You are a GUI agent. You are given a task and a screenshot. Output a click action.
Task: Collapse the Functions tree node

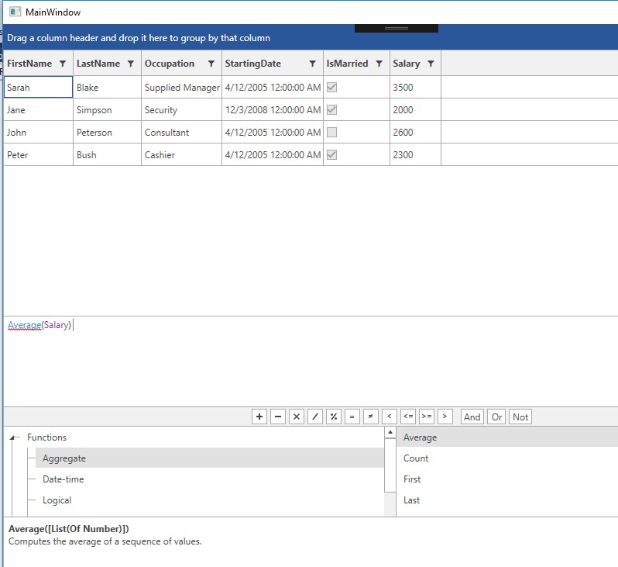click(12, 437)
